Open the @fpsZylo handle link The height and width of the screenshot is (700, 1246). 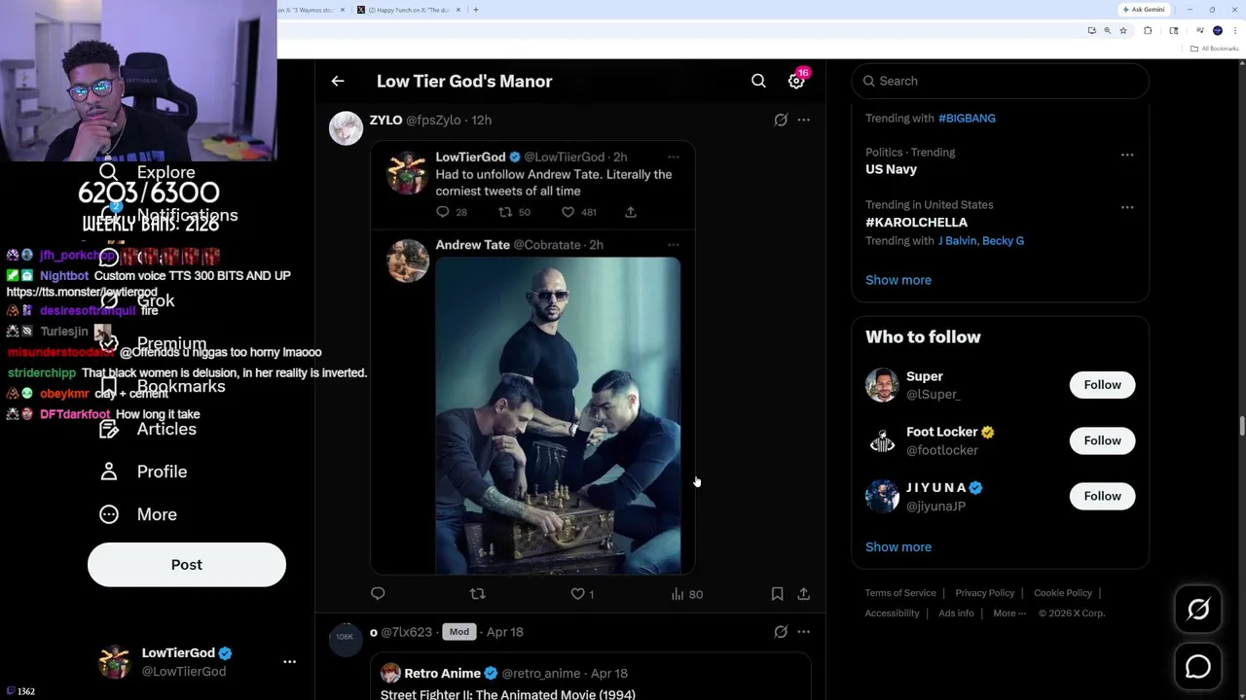point(433,120)
